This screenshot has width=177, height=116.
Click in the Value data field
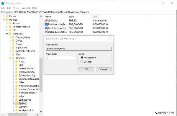click(60, 58)
